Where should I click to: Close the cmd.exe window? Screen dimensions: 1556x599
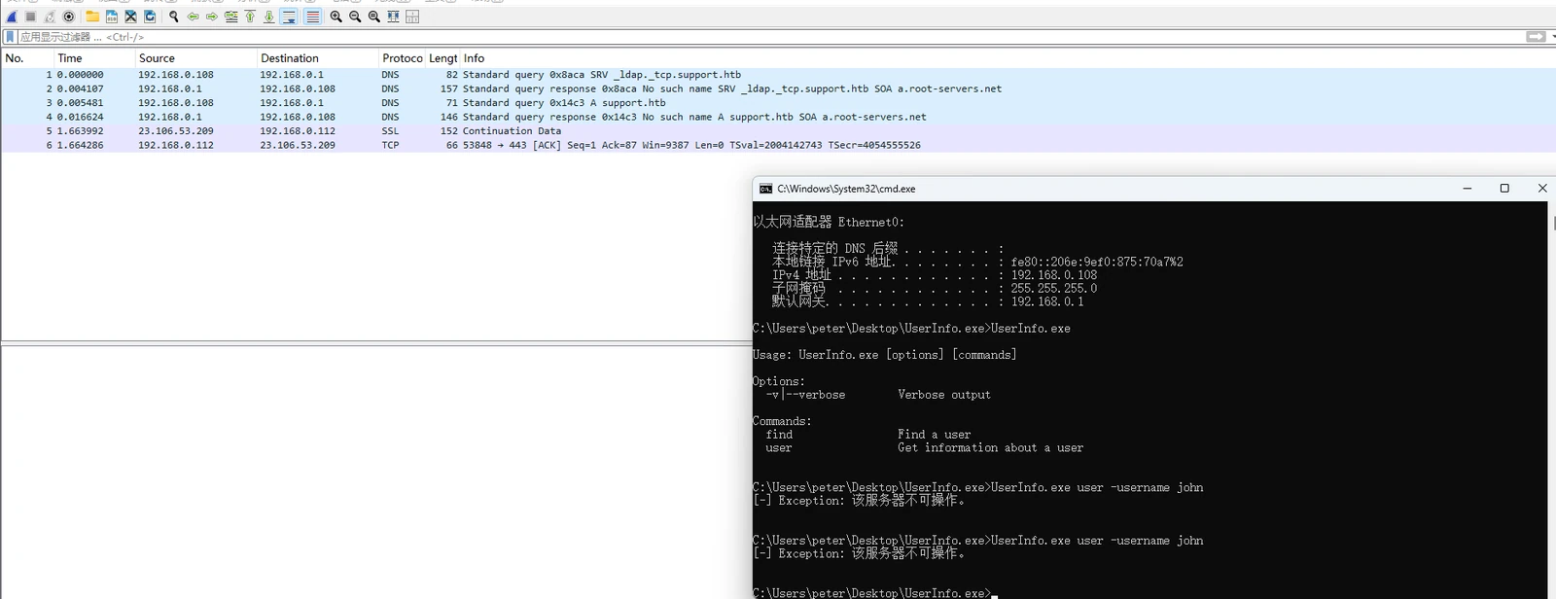[1541, 189]
